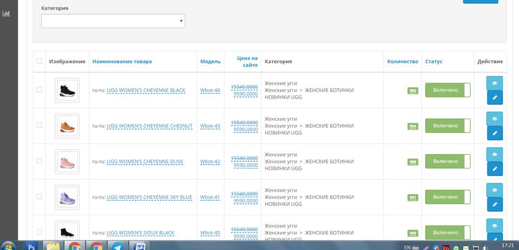Open Telegram from the taskbar
Viewport: 519px width, 250px height.
click(117, 246)
